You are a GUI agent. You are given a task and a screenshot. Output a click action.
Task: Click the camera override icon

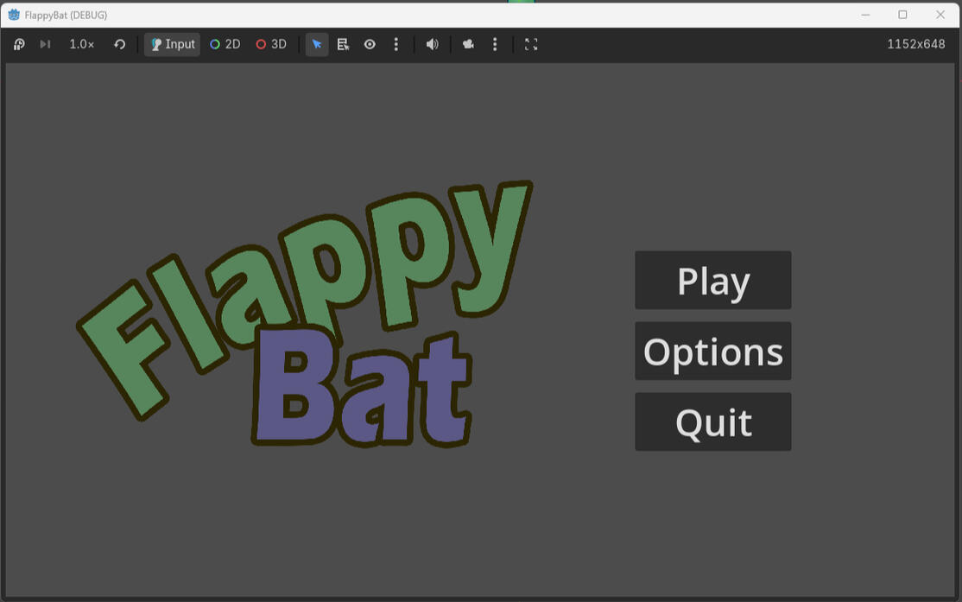click(468, 44)
